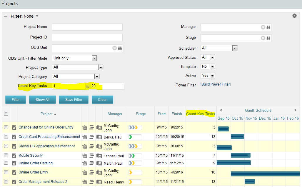The width and height of the screenshot is (302, 187).
Task: Check the Mobile Security row
Action: click(x=6, y=155)
